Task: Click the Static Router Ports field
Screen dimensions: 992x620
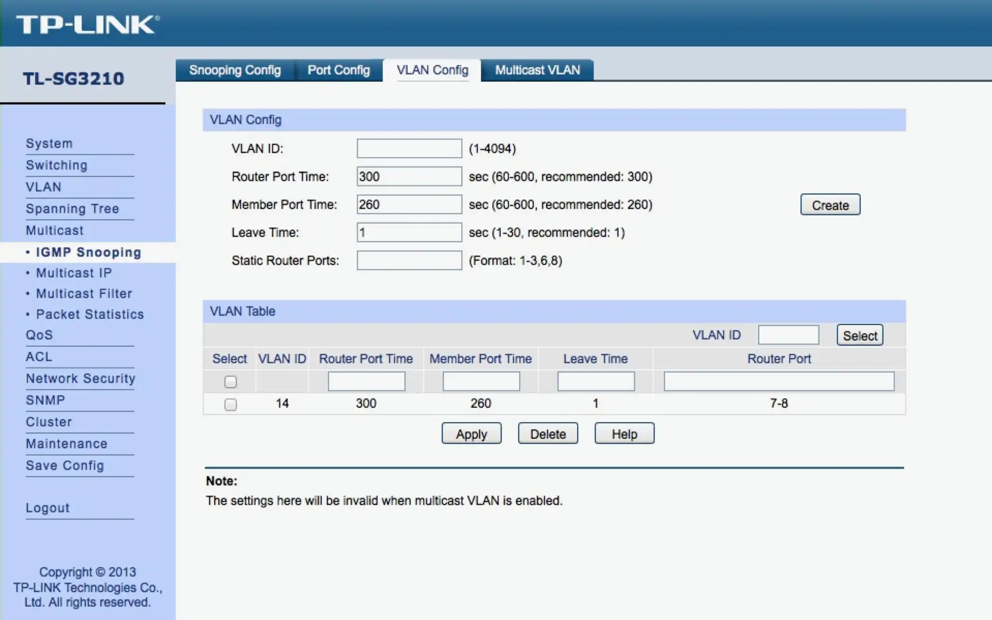Action: click(409, 260)
